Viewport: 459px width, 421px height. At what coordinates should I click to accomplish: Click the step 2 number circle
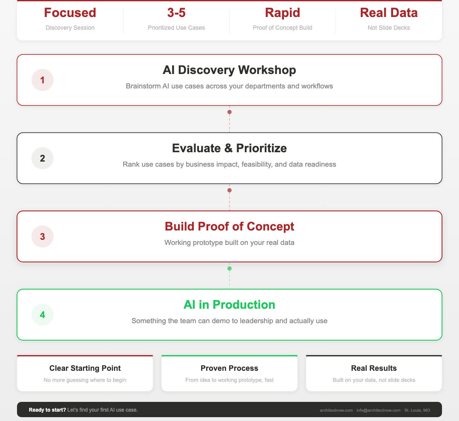coord(42,158)
